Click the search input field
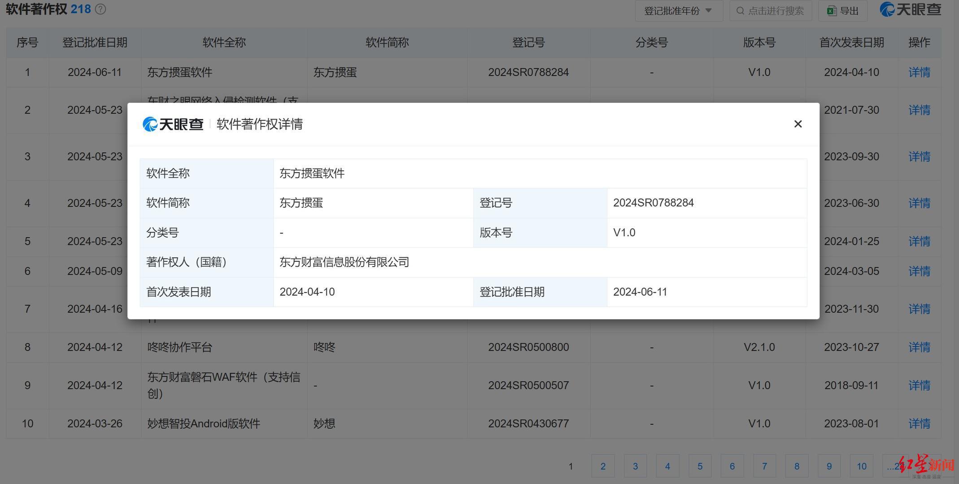Screen dimensions: 959x484 [776, 11]
